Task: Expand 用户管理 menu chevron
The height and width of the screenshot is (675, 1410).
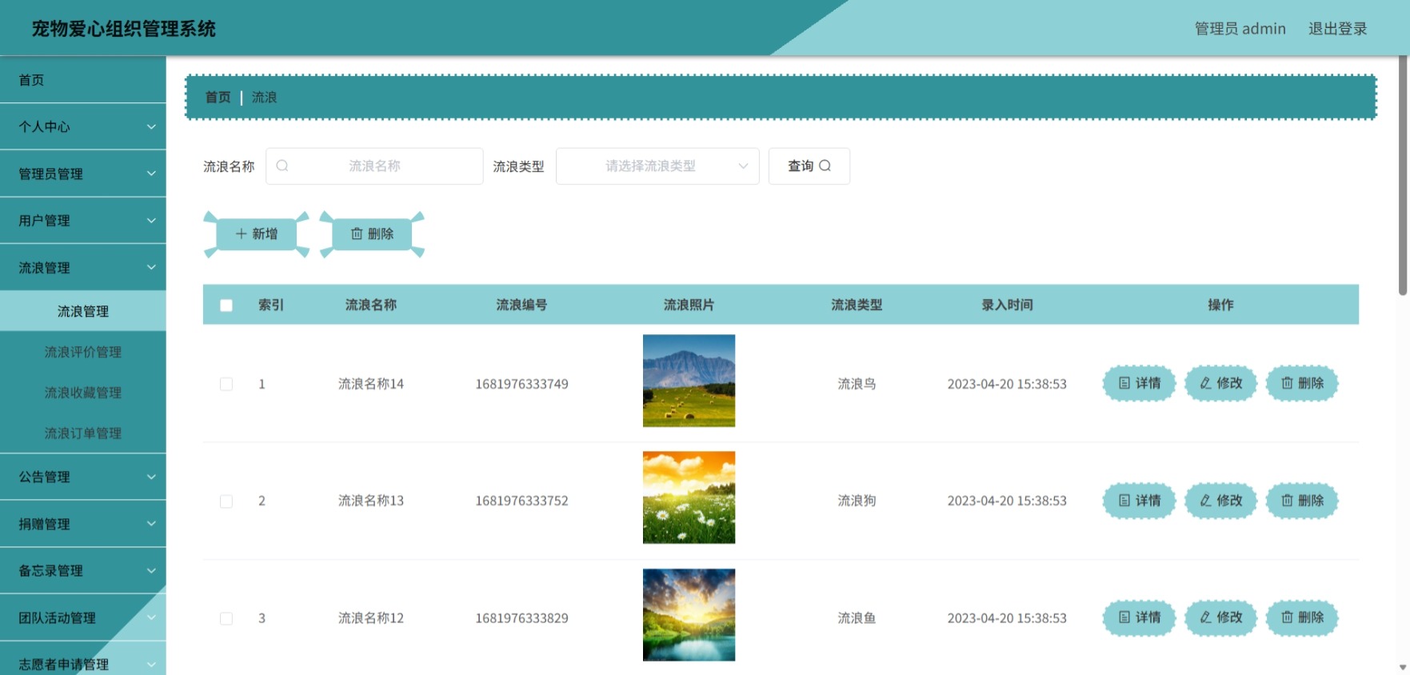Action: pos(151,220)
